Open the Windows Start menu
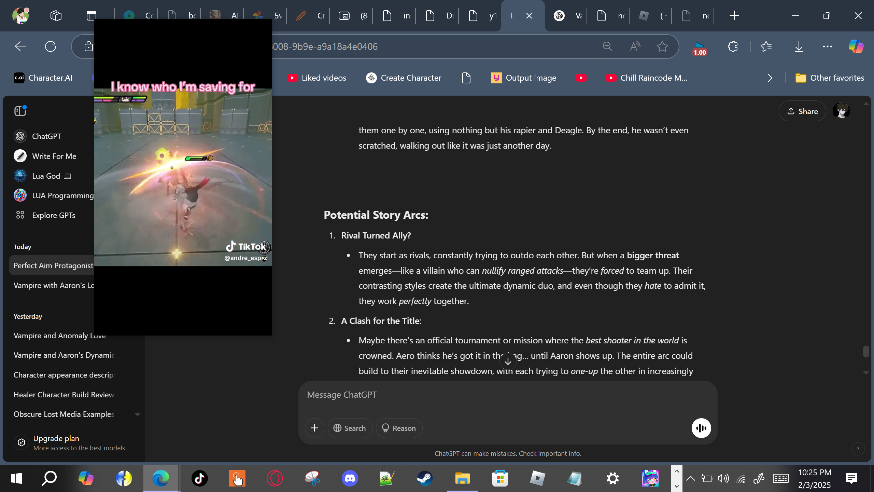This screenshot has height=492, width=874. (x=16, y=478)
